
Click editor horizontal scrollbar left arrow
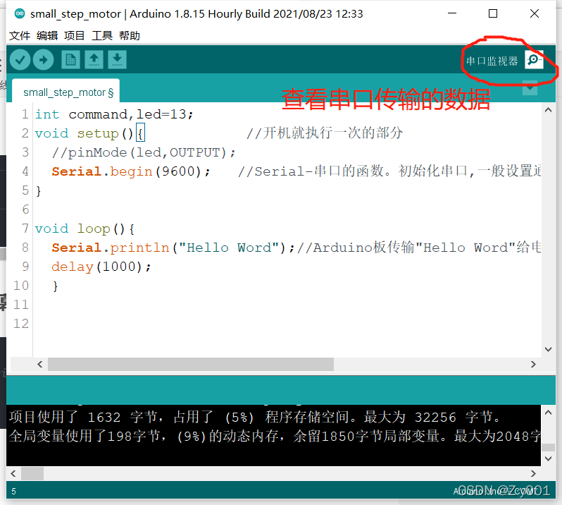click(40, 365)
